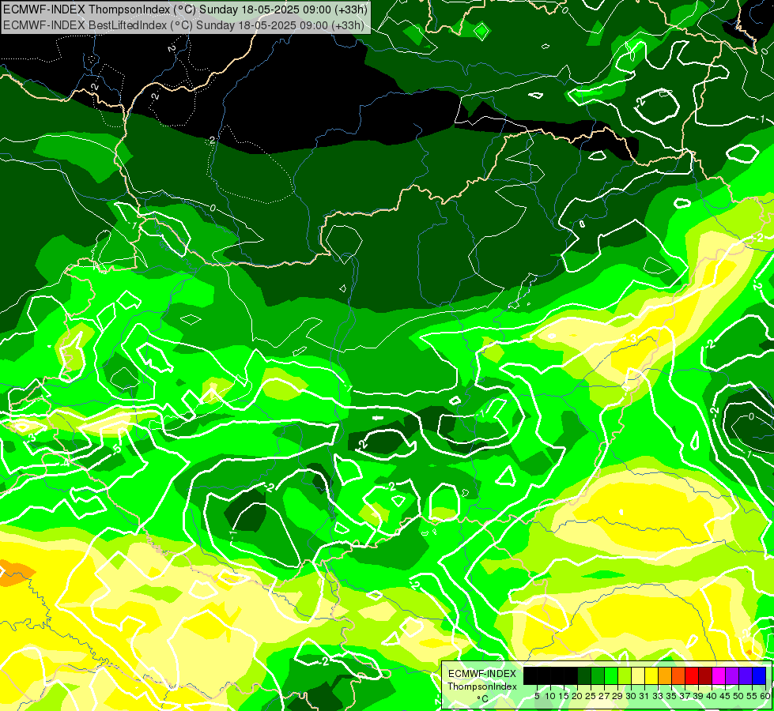Viewport: 774px width, 711px height.
Task: Pick the pale yellow legend swatch (30-31)
Action: coord(638,676)
